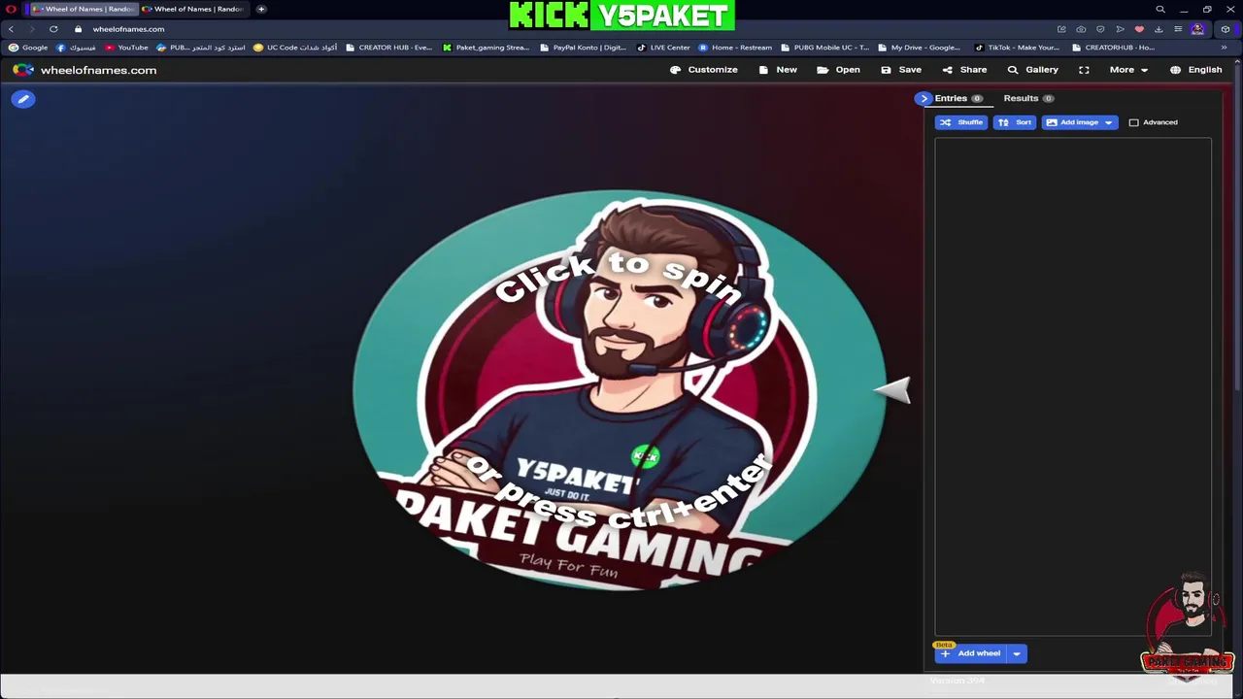1243x699 pixels.
Task: Open a saved wheel via Open
Action: [x=839, y=70]
